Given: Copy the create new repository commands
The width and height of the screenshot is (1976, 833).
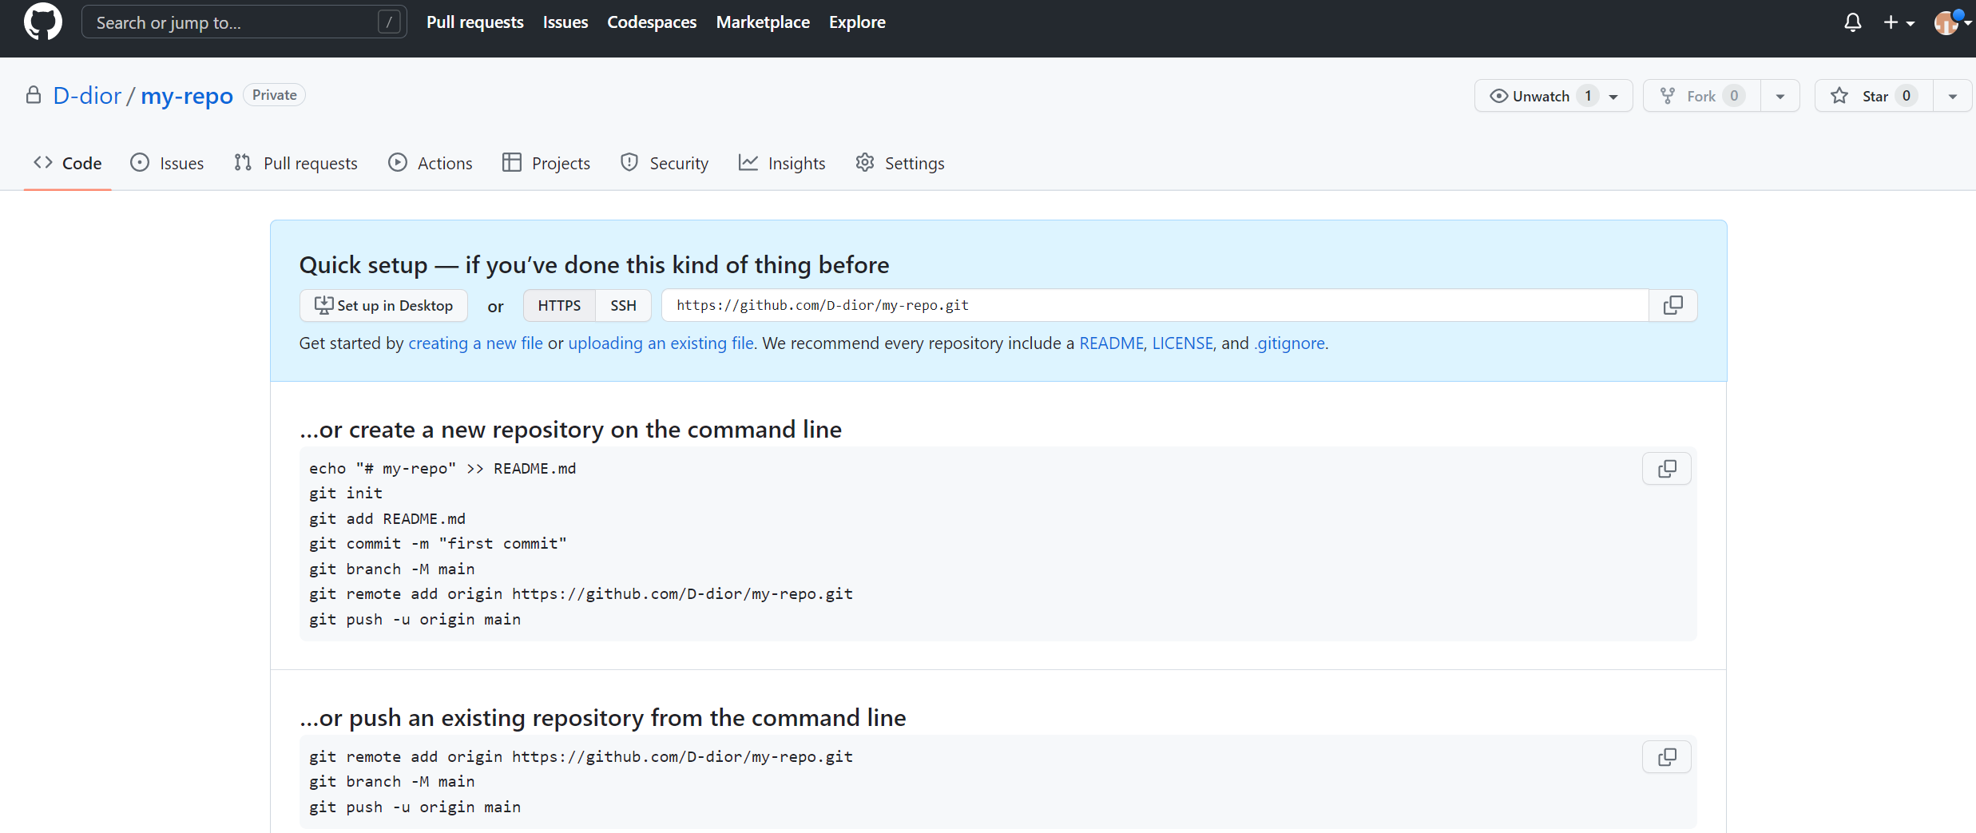Looking at the screenshot, I should point(1667,469).
